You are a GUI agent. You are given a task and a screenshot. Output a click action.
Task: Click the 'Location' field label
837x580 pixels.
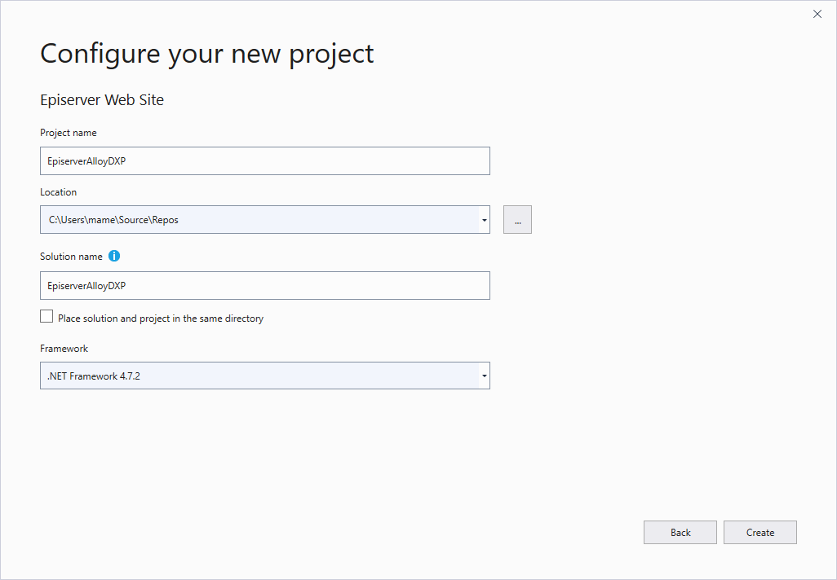pyautogui.click(x=58, y=192)
